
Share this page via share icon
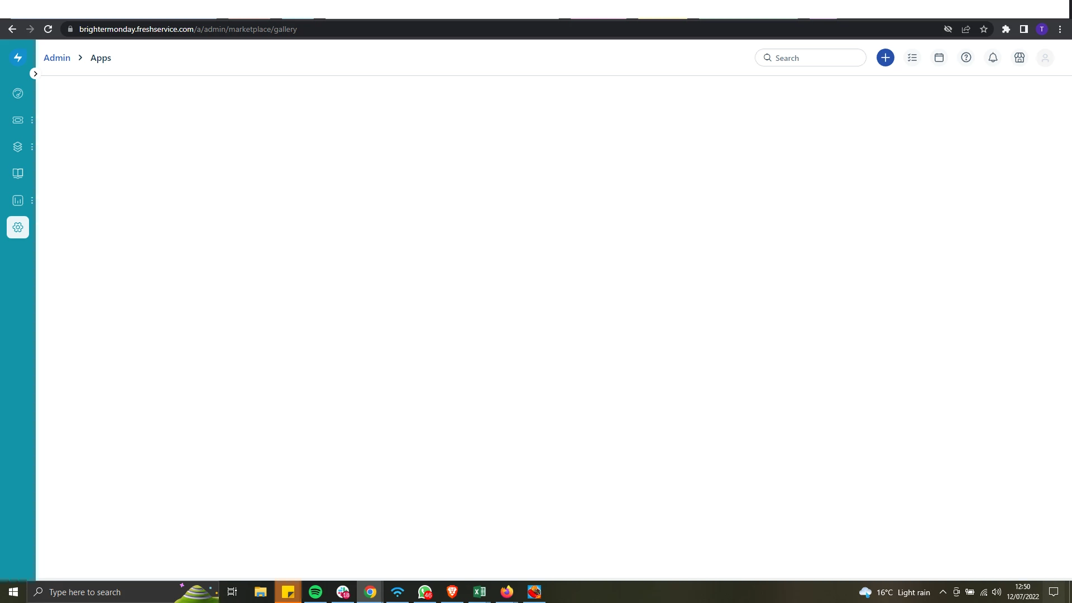coord(966,29)
